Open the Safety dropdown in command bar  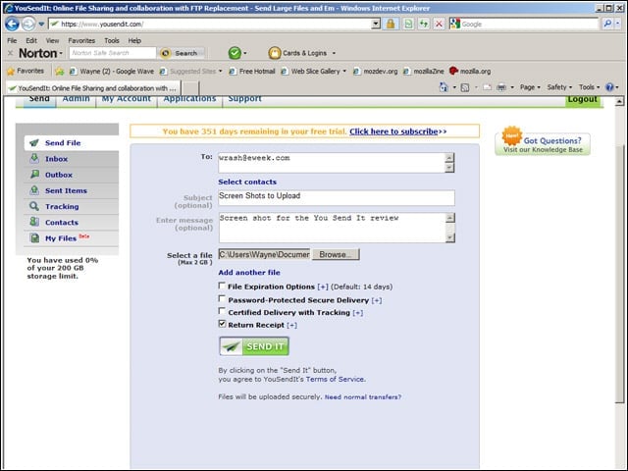559,87
